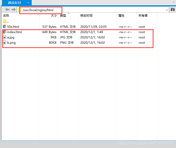Click the image icon of a.jpg
Image resolution: width=176 pixels, height=148 pixels.
click(5, 37)
